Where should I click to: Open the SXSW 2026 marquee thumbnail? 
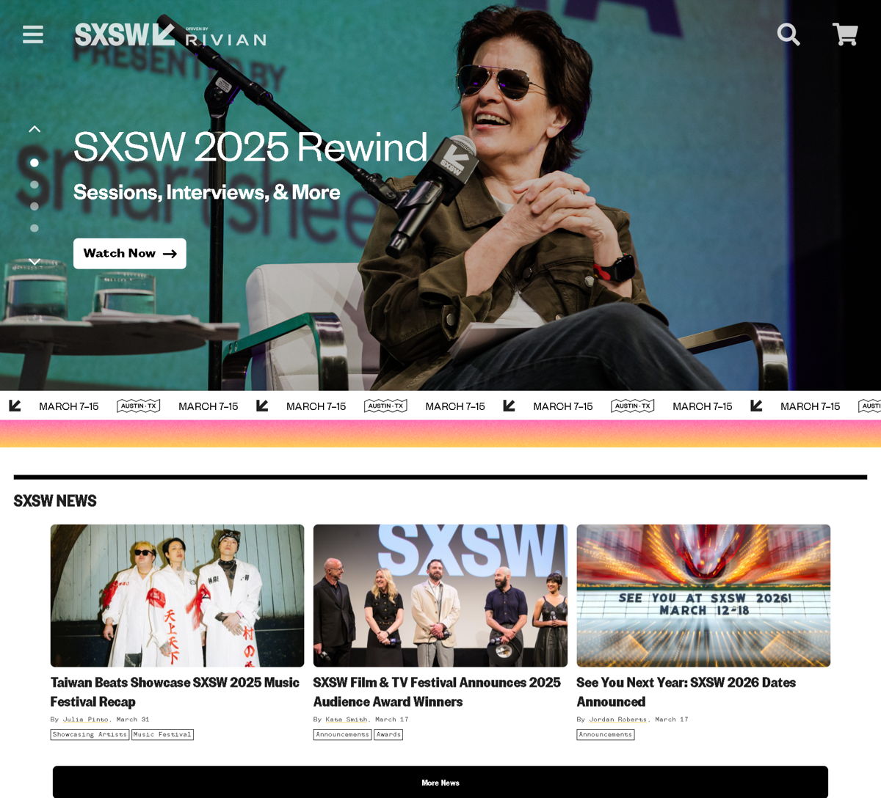pos(703,596)
